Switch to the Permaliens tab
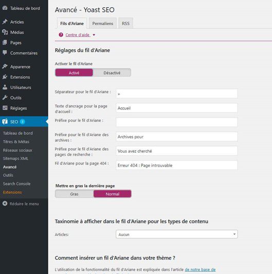Viewport: 272px width, 274px height. [x=103, y=23]
